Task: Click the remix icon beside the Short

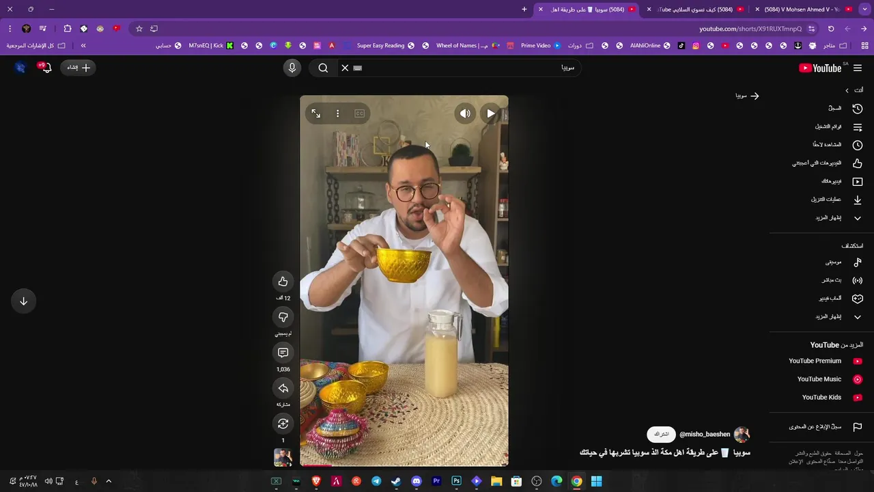Action: [283, 424]
